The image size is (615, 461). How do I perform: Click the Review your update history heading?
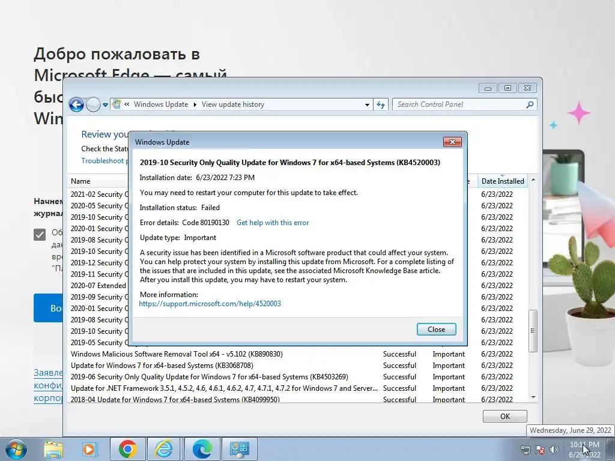(105, 134)
